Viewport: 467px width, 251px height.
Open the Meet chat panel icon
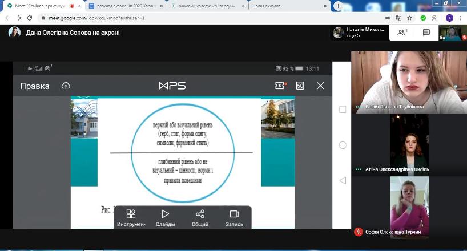pyautogui.click(x=426, y=33)
